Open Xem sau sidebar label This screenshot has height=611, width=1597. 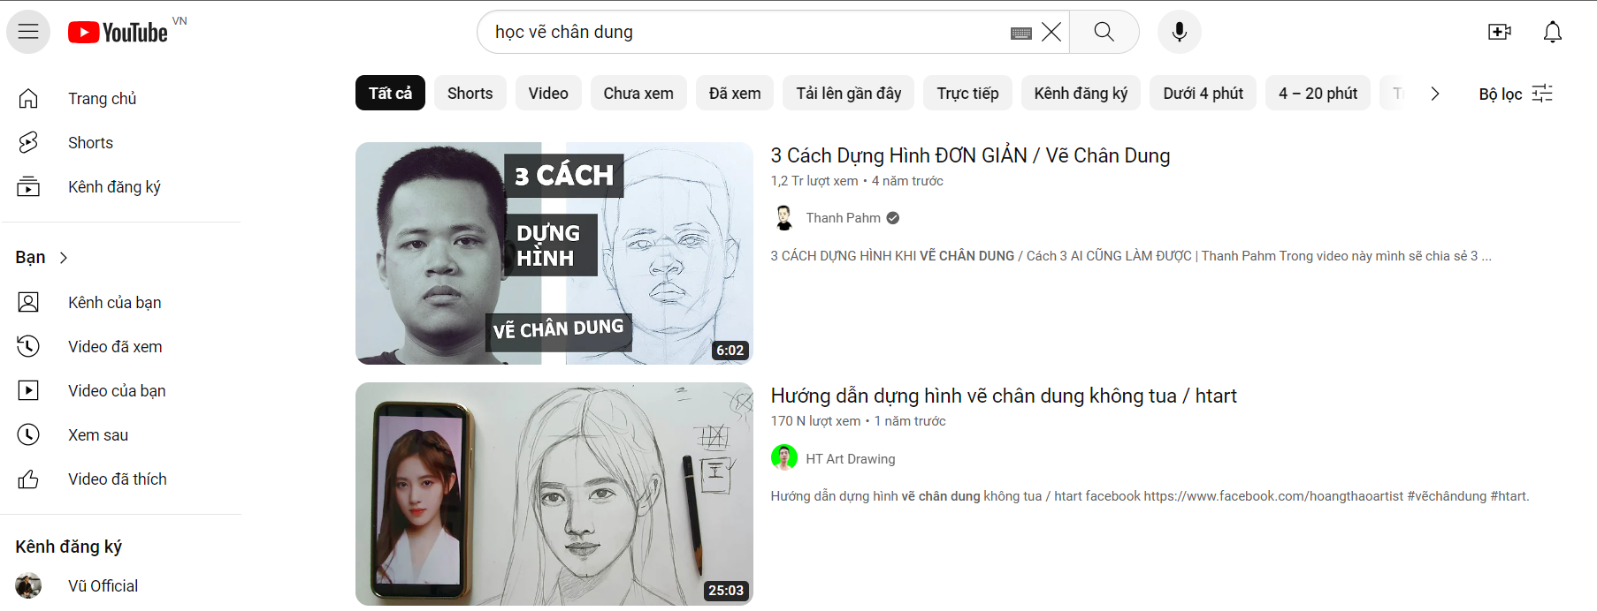tap(98, 434)
